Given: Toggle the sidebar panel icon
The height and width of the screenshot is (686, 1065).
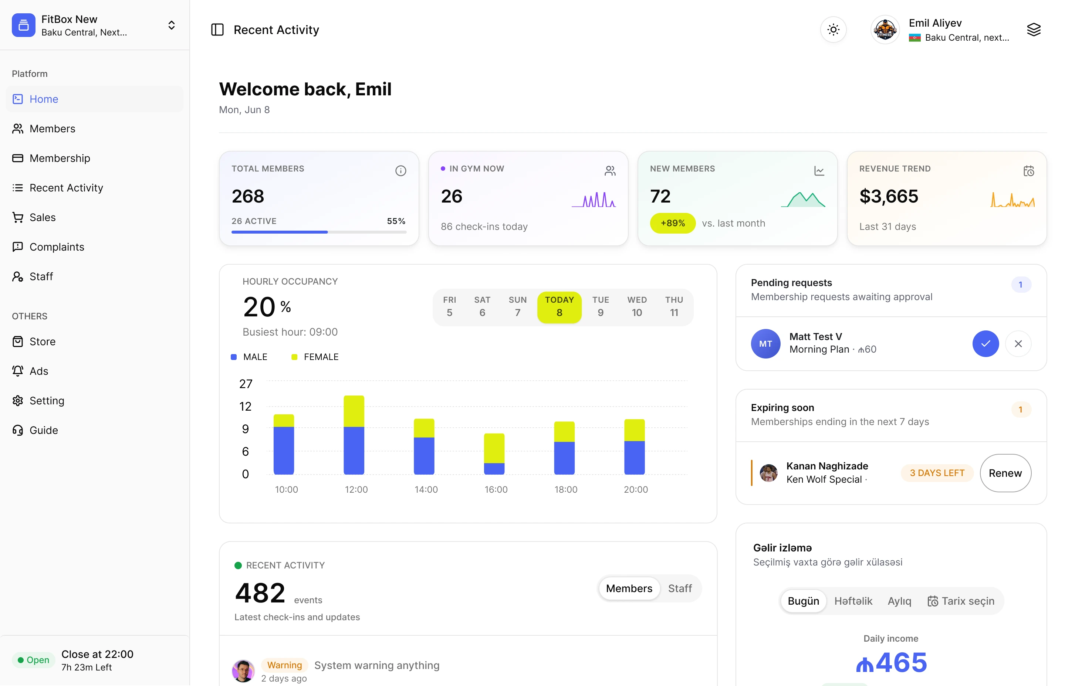Looking at the screenshot, I should (217, 30).
